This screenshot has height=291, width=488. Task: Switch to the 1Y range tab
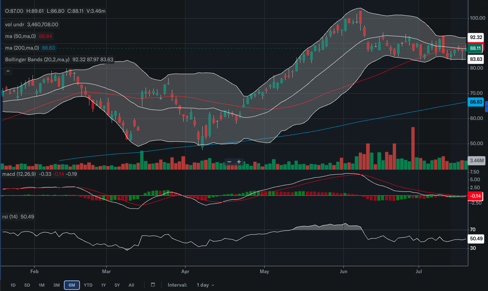tap(103, 285)
